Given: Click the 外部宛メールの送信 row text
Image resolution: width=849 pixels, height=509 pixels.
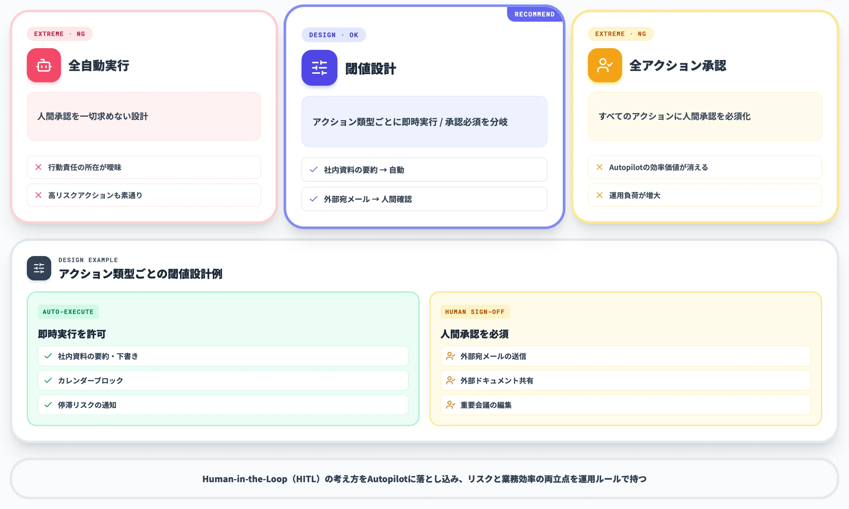Looking at the screenshot, I should pos(493,356).
